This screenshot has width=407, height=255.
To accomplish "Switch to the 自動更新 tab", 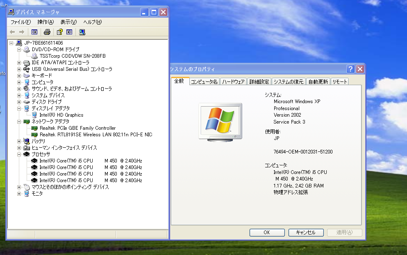I will [x=318, y=81].
